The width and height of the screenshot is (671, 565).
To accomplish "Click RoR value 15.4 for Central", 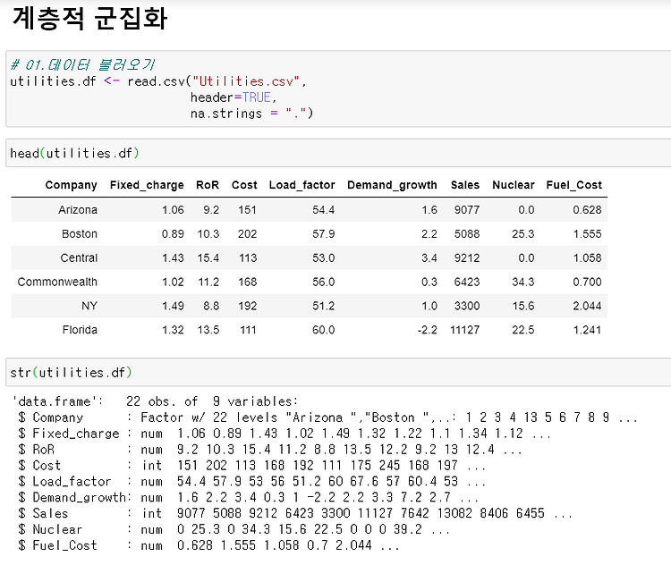I will pyautogui.click(x=208, y=257).
